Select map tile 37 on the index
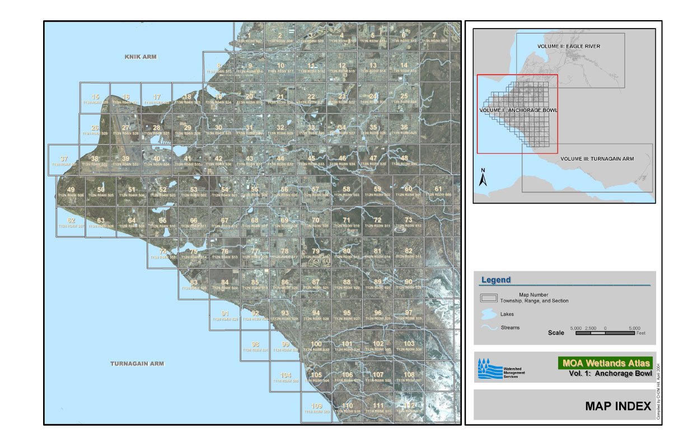Screen dimensions: 683x442 coord(64,160)
